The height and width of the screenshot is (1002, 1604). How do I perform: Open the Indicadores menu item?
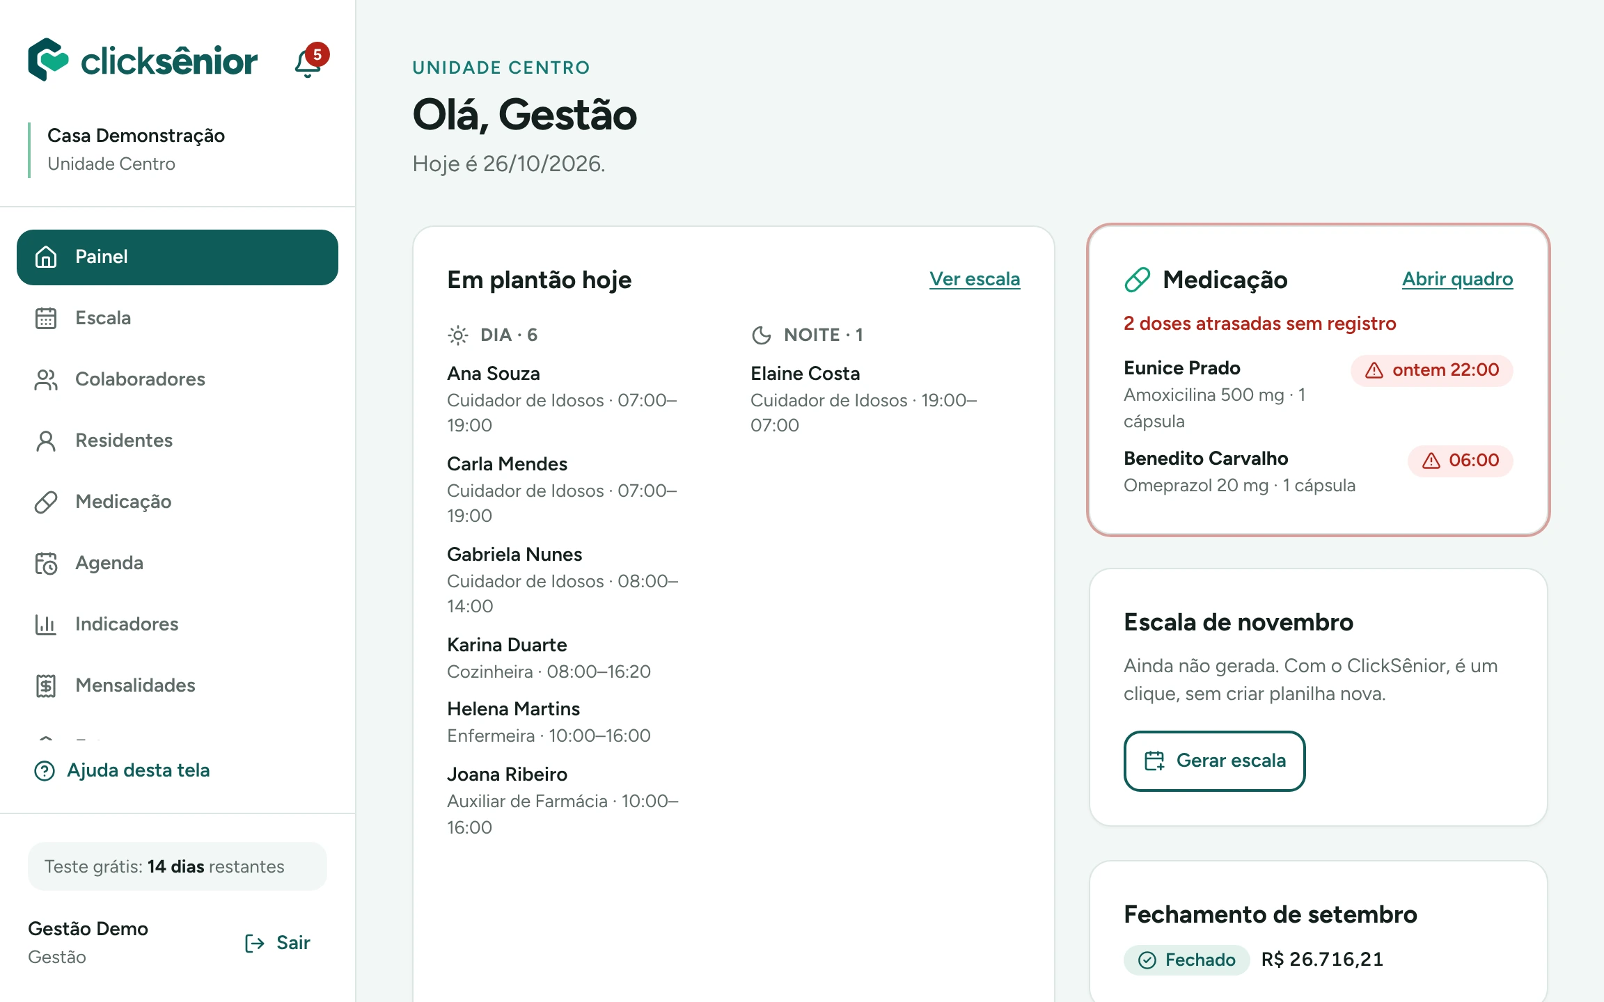178,624
